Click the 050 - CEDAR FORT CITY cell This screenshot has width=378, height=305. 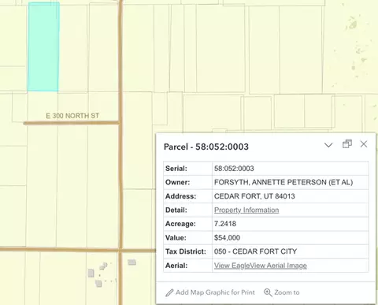290,251
